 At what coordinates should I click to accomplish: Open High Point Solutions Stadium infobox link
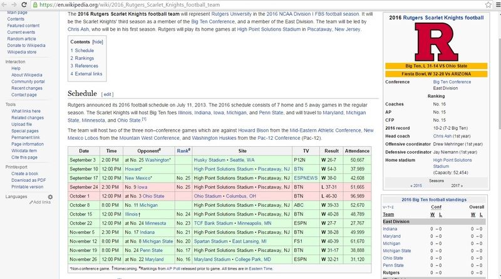452,163
